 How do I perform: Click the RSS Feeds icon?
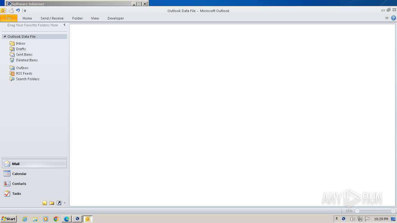pos(12,73)
